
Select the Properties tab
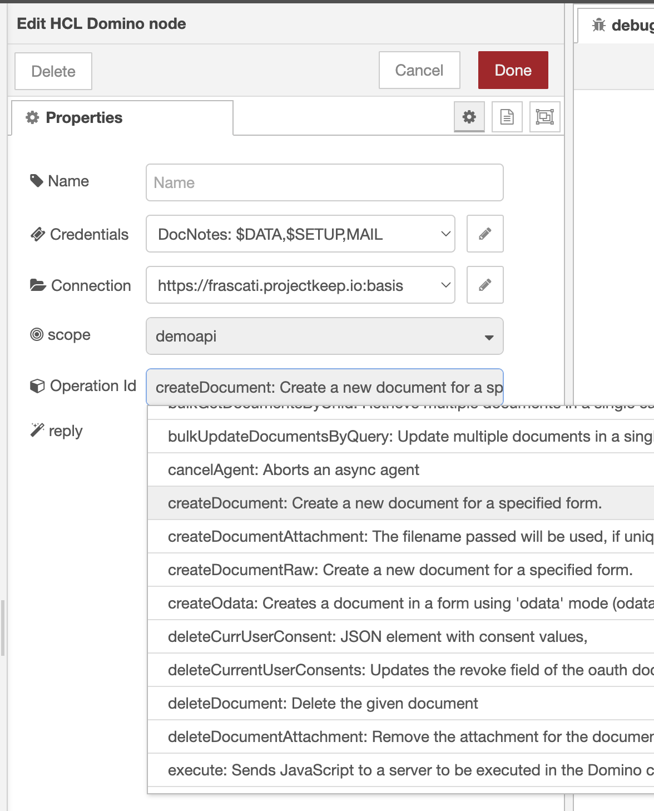pyautogui.click(x=122, y=117)
